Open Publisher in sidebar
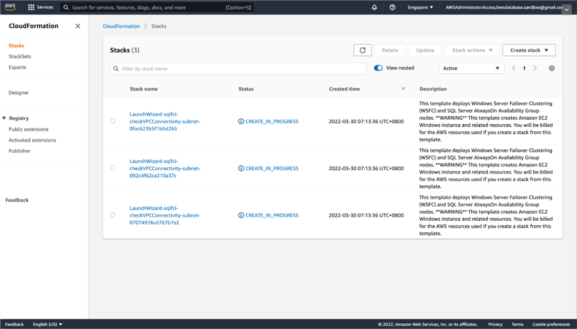Screen dimensions: 577x329 [x=19, y=151]
